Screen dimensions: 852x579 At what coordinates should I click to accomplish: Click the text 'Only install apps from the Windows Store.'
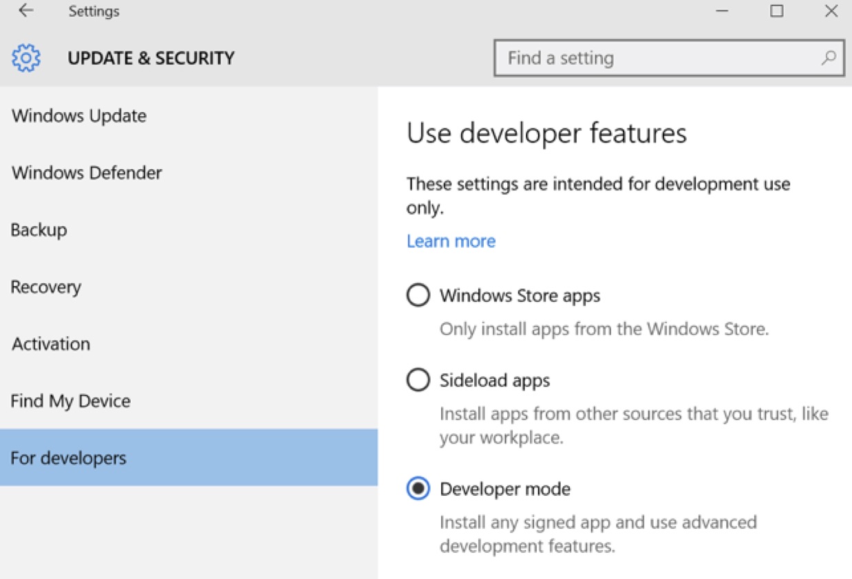604,329
